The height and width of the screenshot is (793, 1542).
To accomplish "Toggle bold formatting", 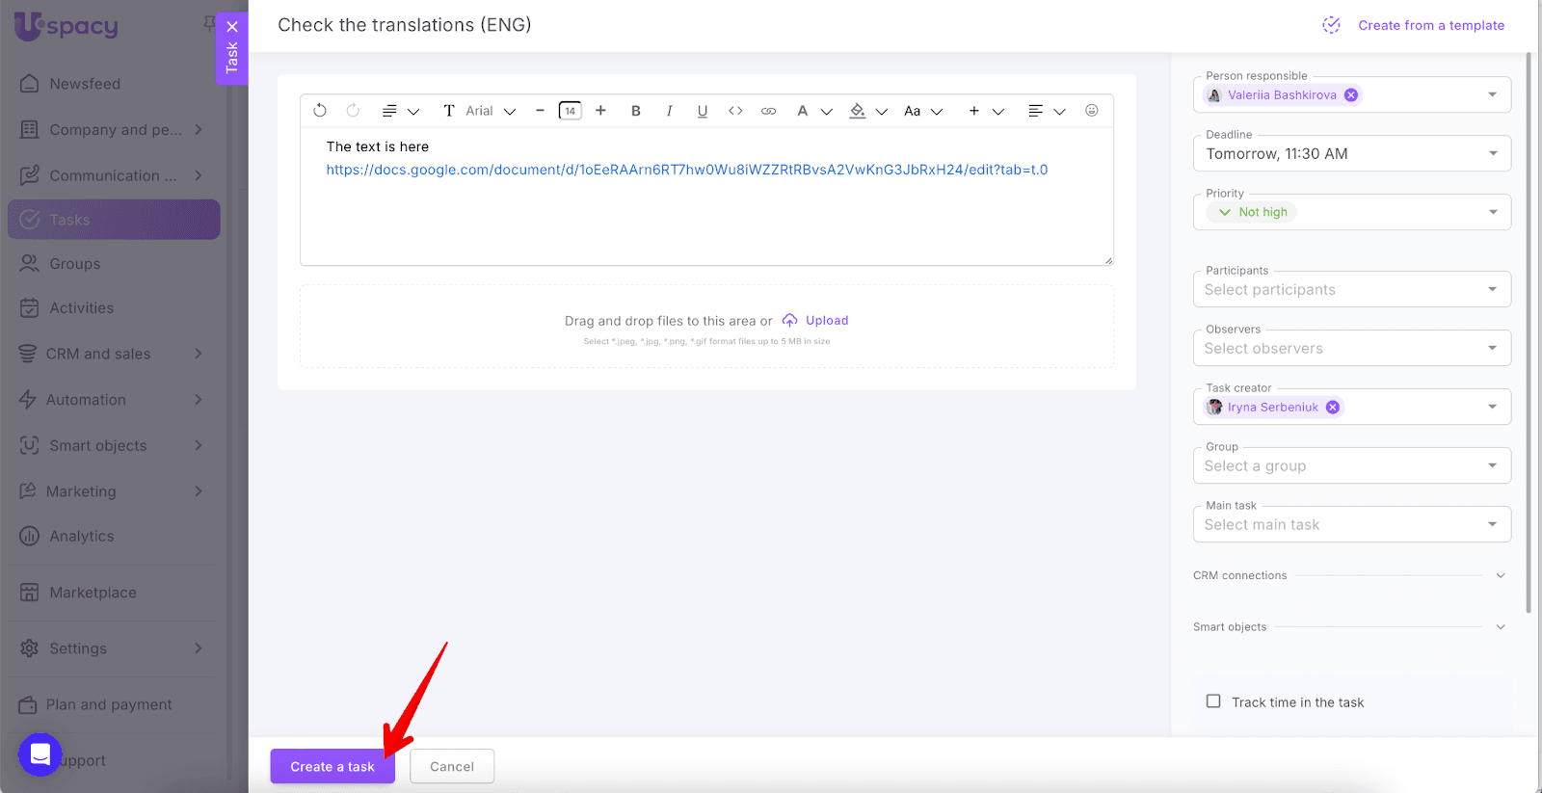I will pyautogui.click(x=636, y=111).
